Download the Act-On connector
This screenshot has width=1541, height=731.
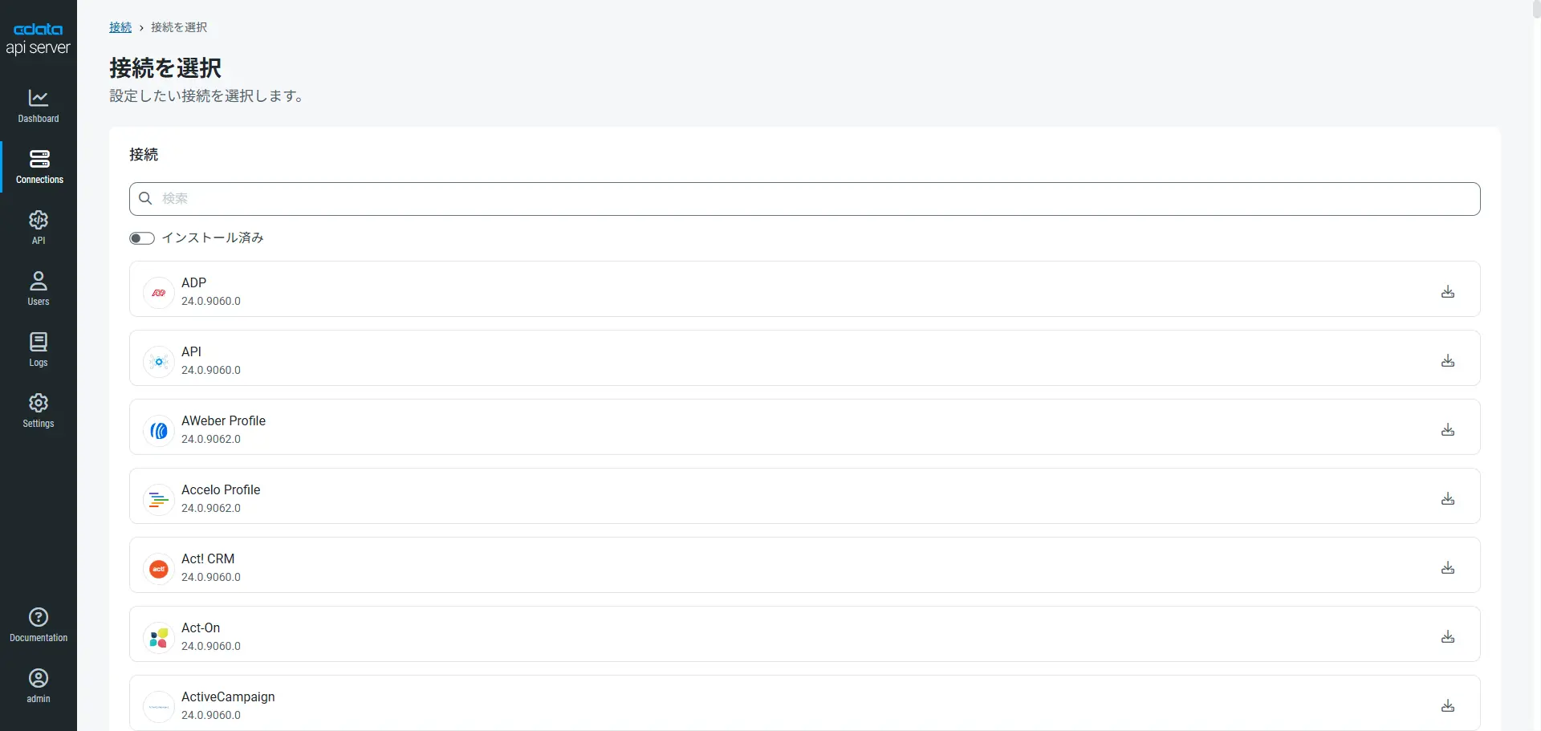click(1447, 636)
